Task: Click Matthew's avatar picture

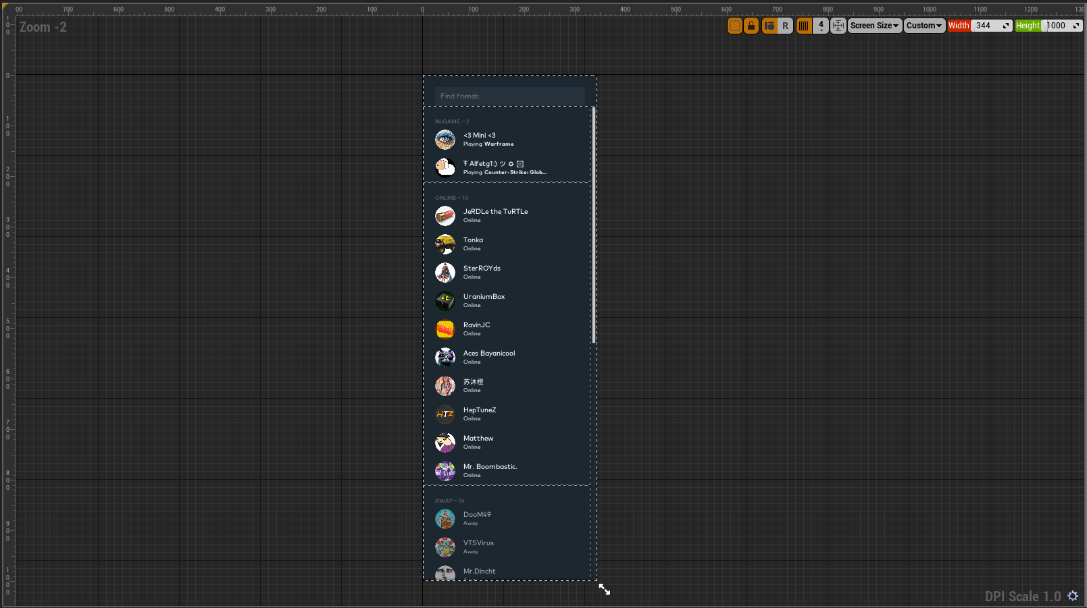Action: [445, 443]
